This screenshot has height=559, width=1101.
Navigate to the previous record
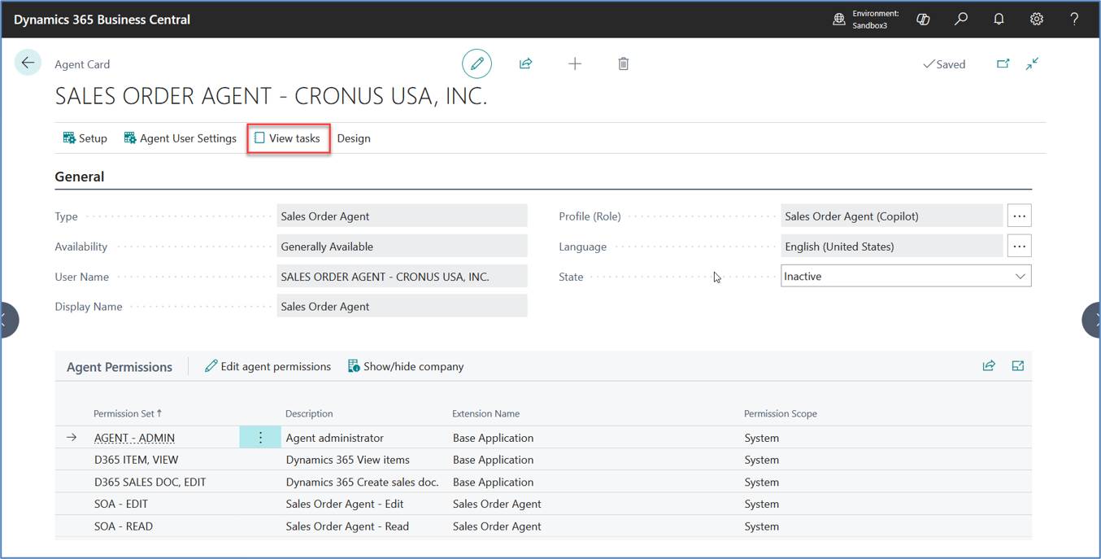pos(8,320)
